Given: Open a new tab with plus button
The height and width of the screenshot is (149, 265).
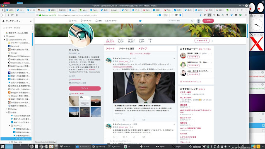Looking at the screenshot, I should coord(242,10).
